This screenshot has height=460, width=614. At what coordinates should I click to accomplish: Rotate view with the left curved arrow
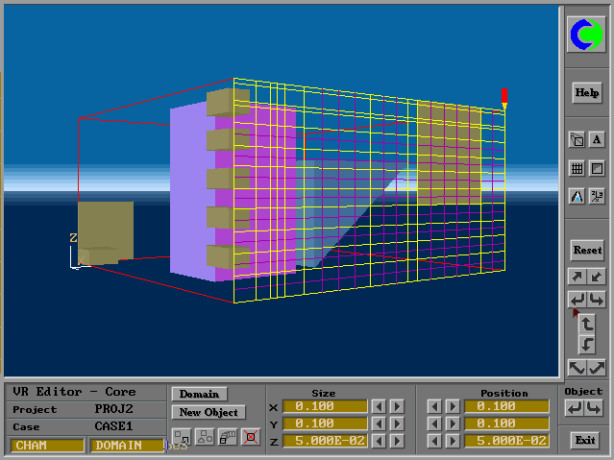577,301
